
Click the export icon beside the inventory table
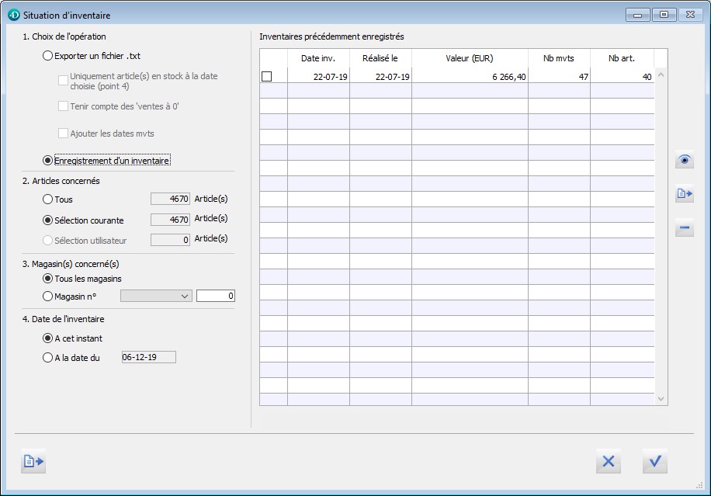[x=684, y=195]
